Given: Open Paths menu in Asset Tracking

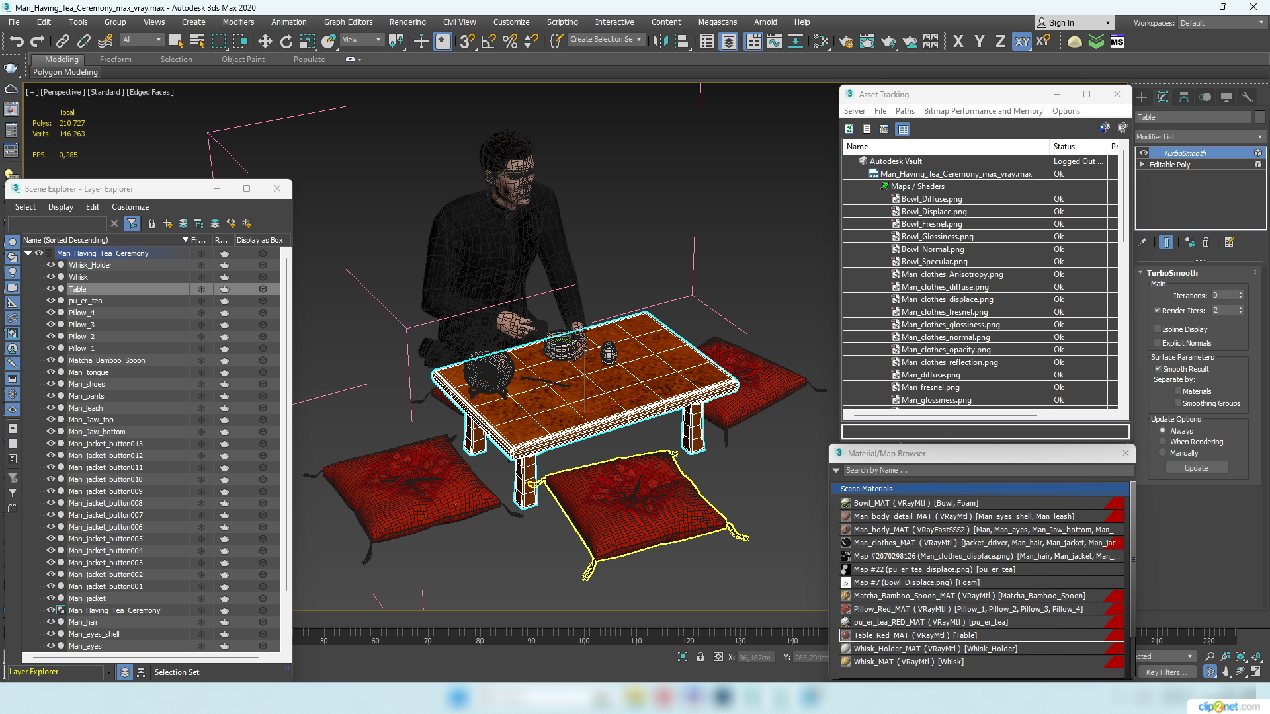Looking at the screenshot, I should pos(905,111).
